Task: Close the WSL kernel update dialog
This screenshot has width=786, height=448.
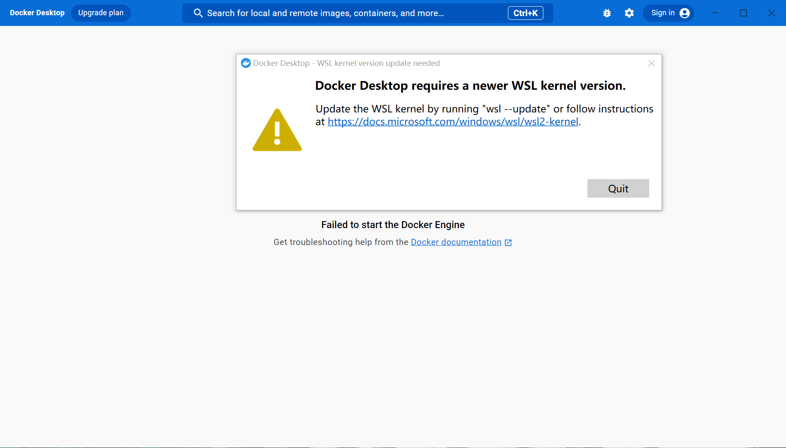Action: tap(651, 63)
